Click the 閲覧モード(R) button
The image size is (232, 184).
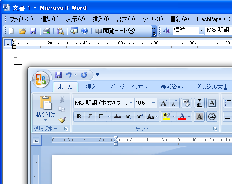(115, 31)
